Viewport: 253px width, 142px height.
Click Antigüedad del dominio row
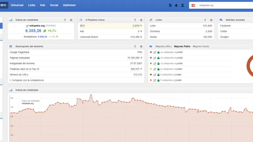(76, 63)
